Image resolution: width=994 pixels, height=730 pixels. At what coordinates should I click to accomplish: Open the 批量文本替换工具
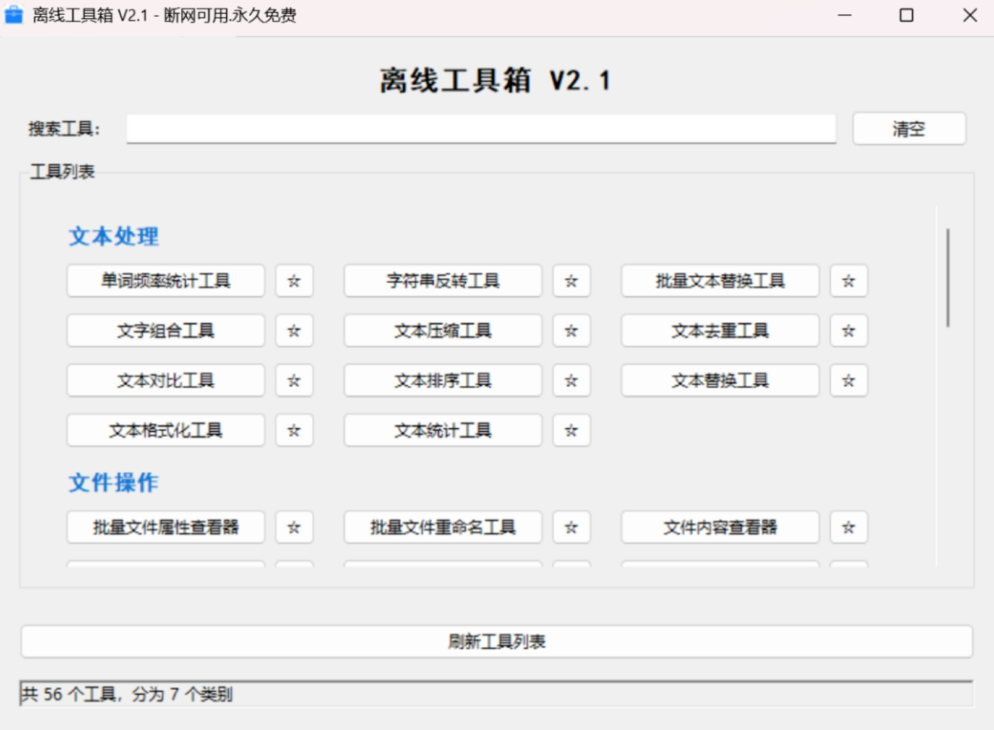719,281
